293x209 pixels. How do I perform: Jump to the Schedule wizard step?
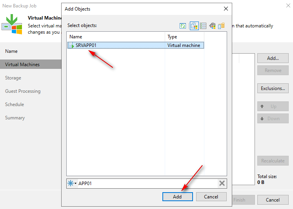(x=15, y=104)
